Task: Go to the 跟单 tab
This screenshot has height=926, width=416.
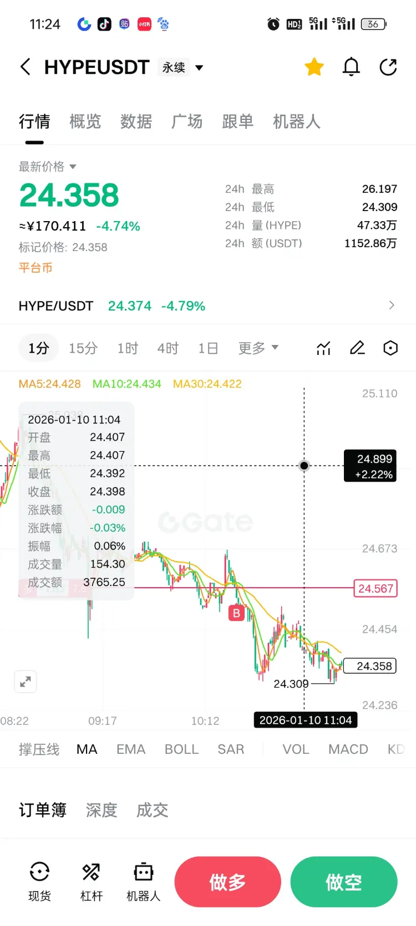Action: pos(238,121)
